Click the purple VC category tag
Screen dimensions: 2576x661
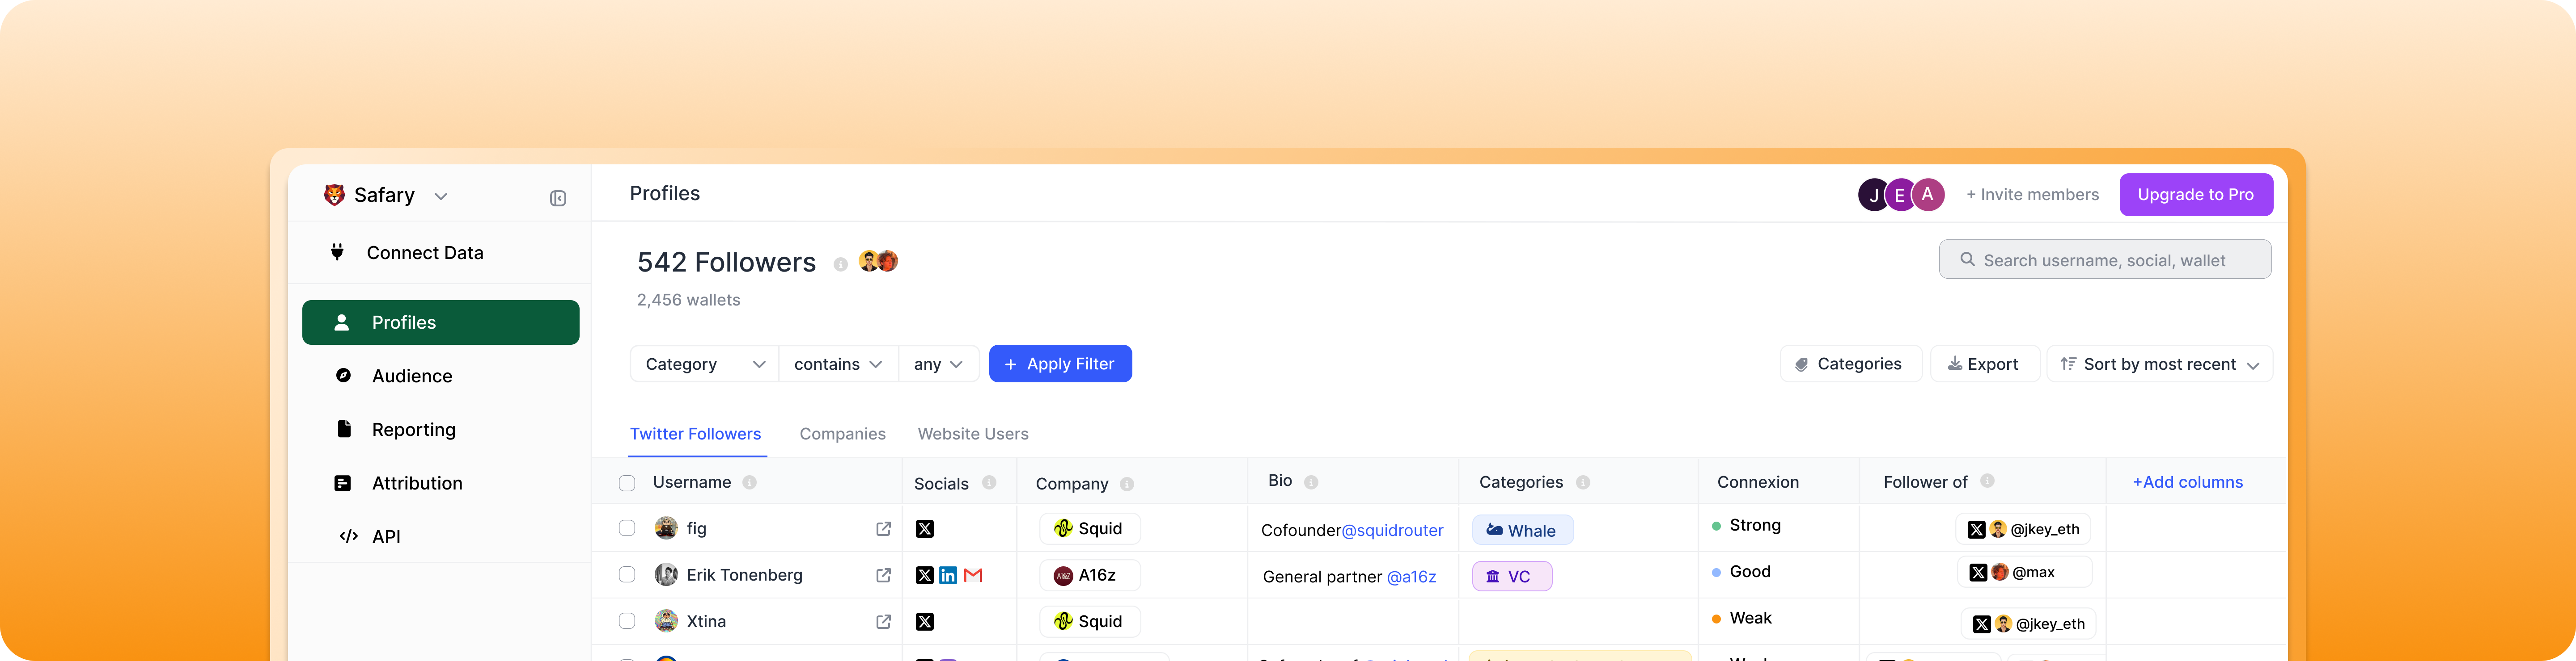tap(1511, 576)
